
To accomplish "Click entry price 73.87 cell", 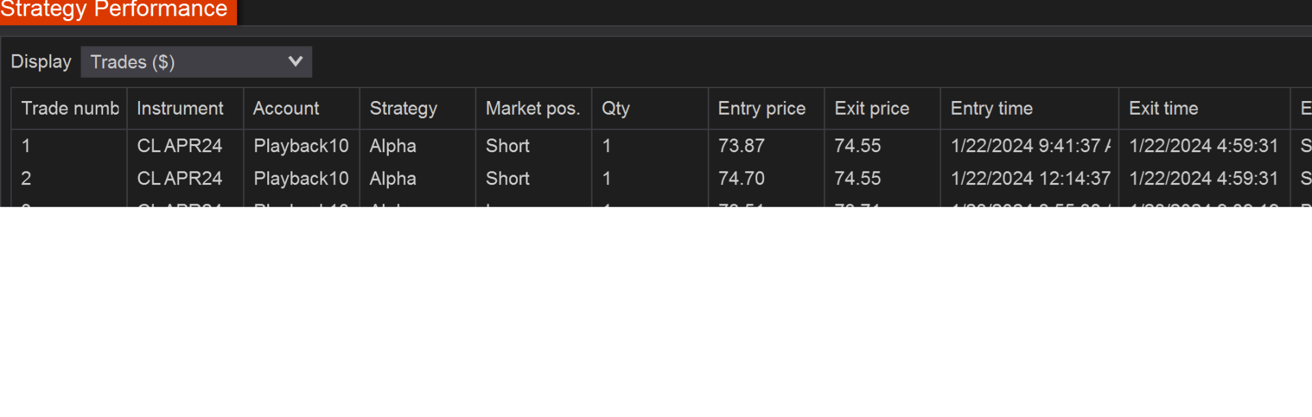I will pyautogui.click(x=741, y=146).
